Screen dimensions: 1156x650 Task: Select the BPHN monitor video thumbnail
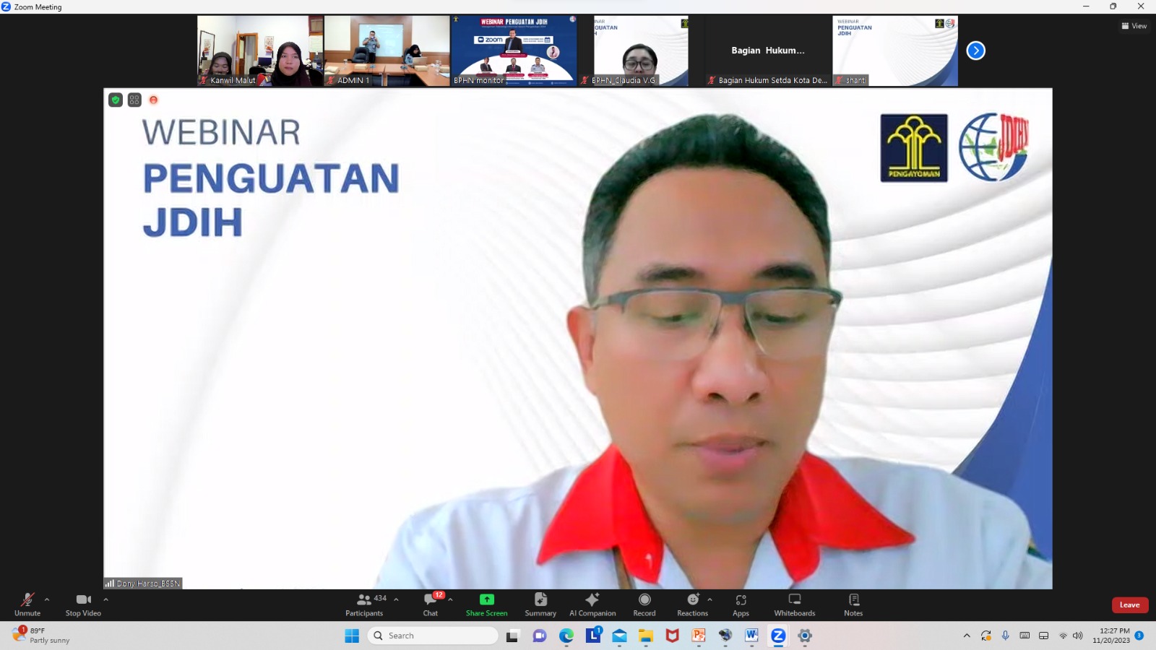point(514,51)
